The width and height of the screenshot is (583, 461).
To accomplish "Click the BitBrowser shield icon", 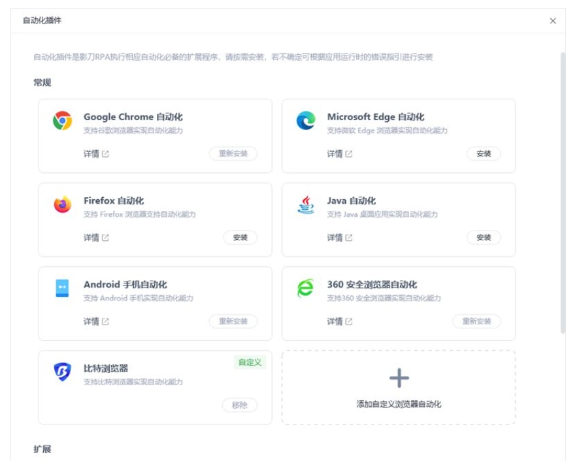I will 62,372.
